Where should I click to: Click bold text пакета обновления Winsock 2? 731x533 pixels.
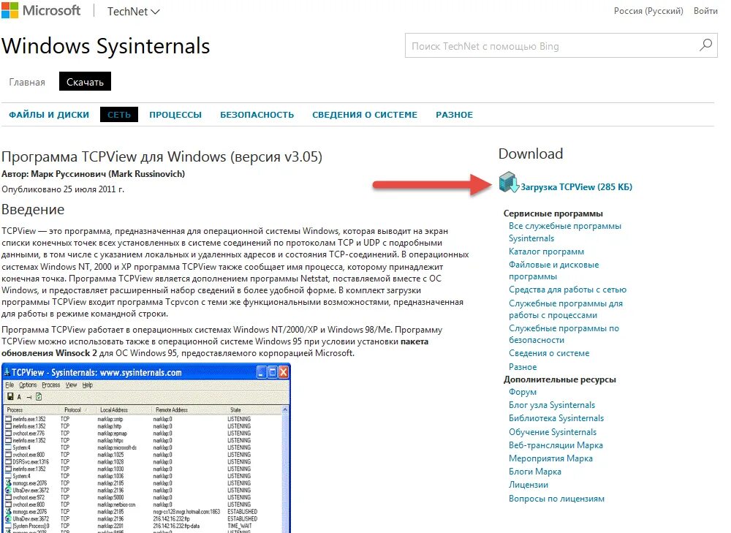coord(215,347)
